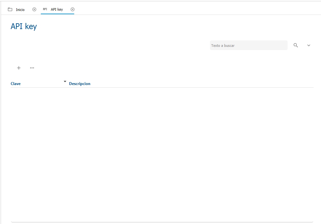Focus the Texto a buscar search field
Viewport: 321px width, 224px height.
coord(248,45)
